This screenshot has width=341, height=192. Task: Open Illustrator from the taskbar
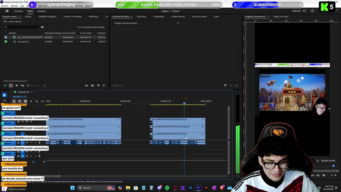tap(206, 188)
